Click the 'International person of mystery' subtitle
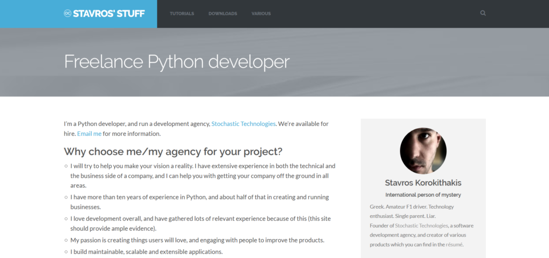This screenshot has height=258, width=549. pos(423,195)
